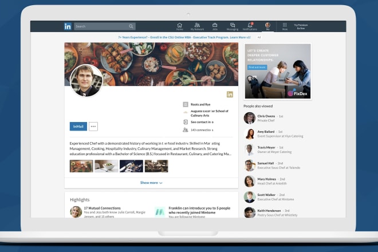The image size is (378, 252).
Task: Click See contact info
Action: 202,122
